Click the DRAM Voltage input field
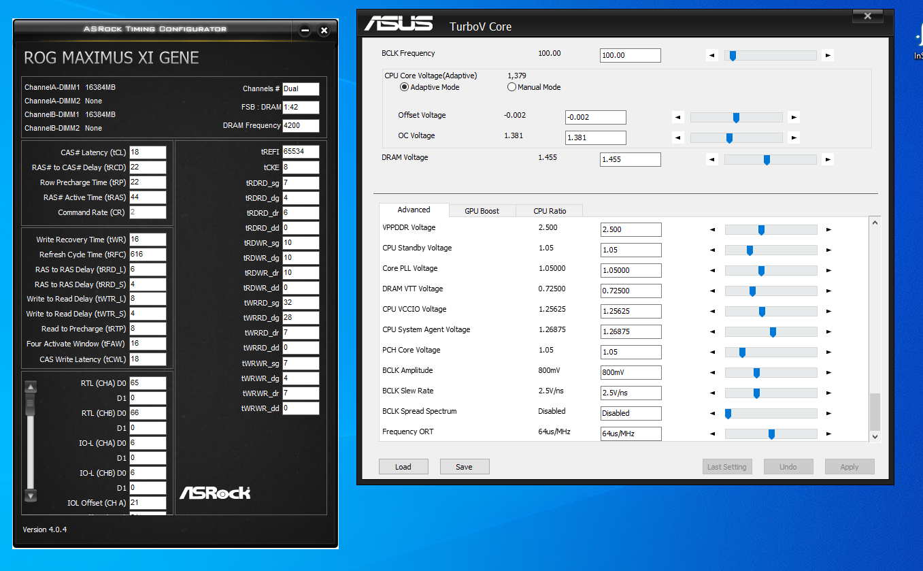This screenshot has width=923, height=571. point(631,160)
